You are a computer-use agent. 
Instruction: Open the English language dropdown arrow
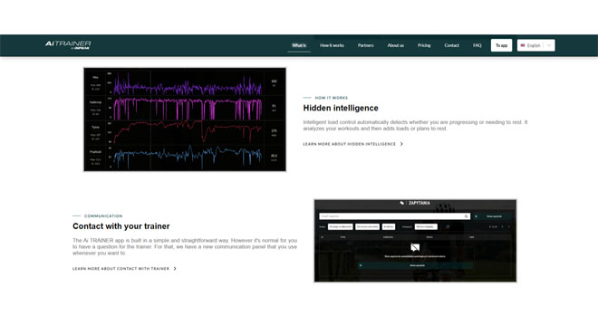(x=549, y=45)
